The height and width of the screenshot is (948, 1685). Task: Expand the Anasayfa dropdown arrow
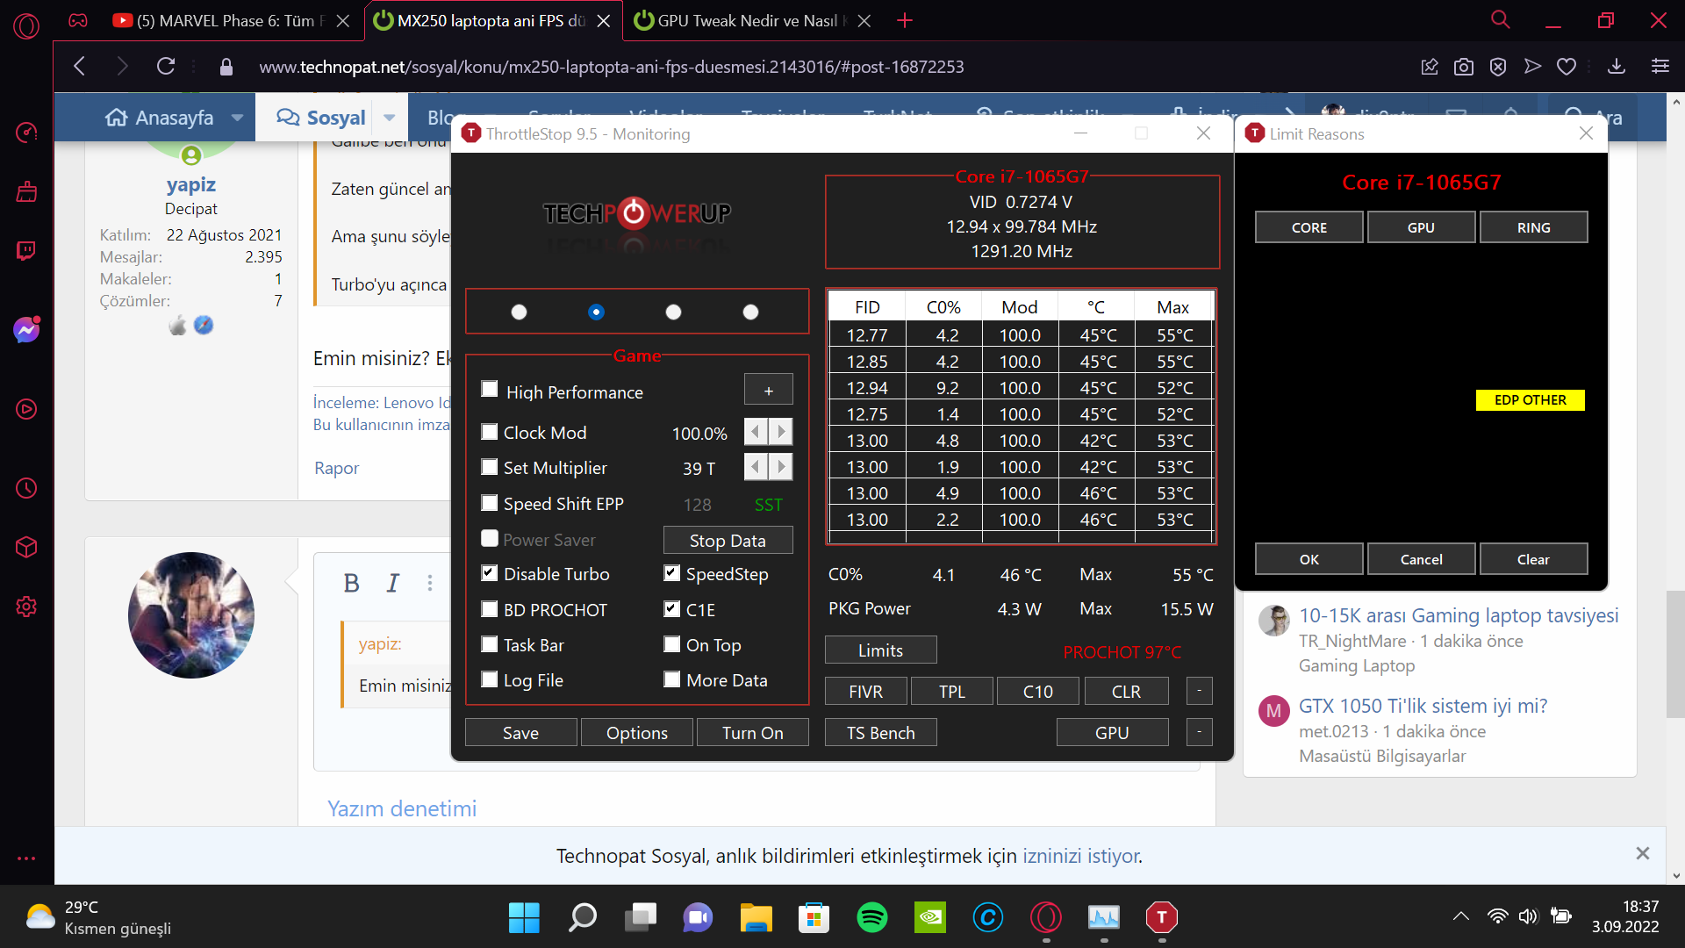[237, 118]
